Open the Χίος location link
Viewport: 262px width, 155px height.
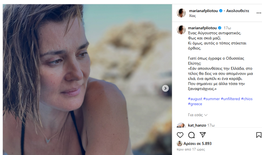pyautogui.click(x=192, y=16)
